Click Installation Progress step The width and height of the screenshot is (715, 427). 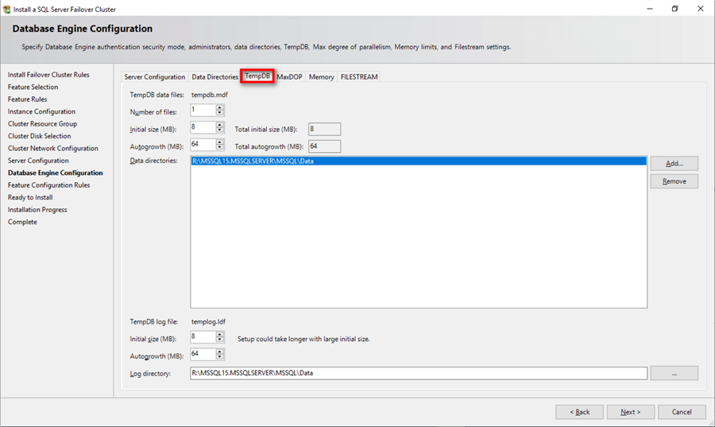pos(37,210)
